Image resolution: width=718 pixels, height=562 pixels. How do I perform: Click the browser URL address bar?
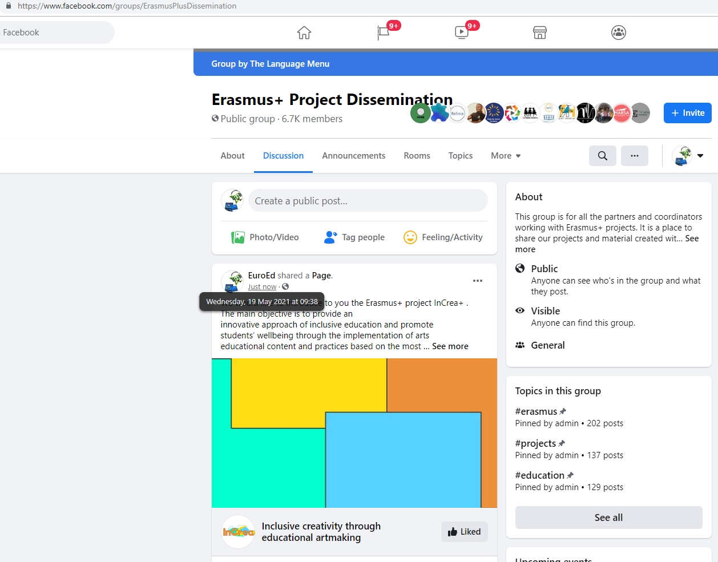pos(127,6)
